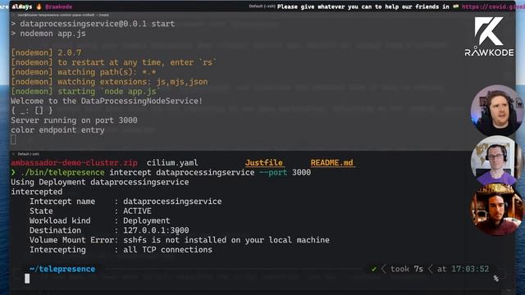Click the '--port' flag in the command
This screenshot has width=525, height=295.
coord(273,173)
